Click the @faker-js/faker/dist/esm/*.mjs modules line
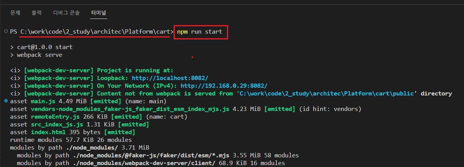 (158, 155)
